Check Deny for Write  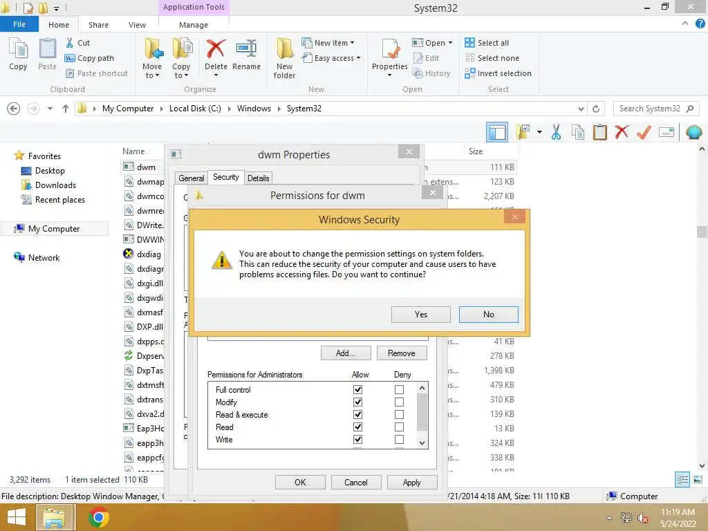click(x=399, y=439)
